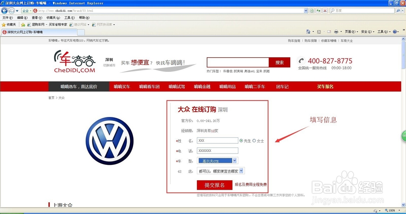Click the 电话 phone input field
Screen dimensions: 406x214
click(x=218, y=151)
